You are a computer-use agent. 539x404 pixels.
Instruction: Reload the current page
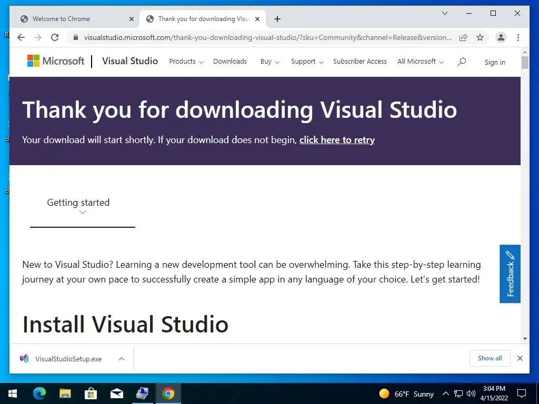point(55,37)
